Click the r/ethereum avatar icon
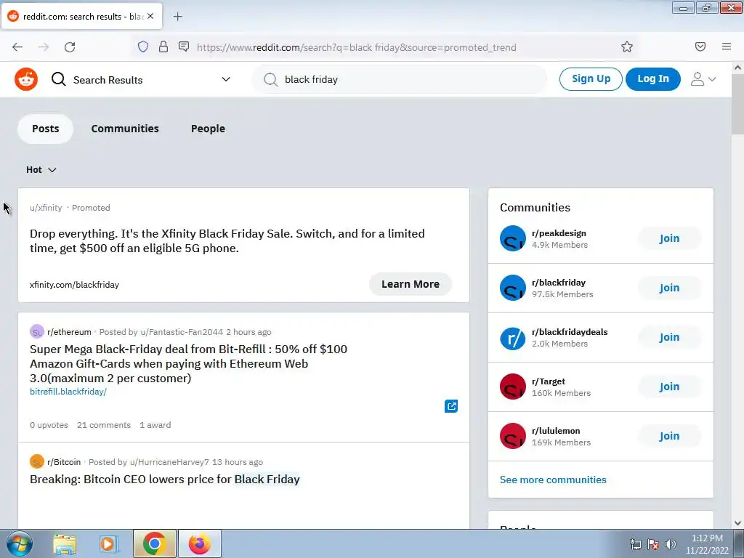 pyautogui.click(x=36, y=331)
